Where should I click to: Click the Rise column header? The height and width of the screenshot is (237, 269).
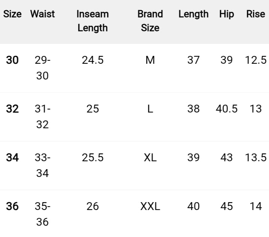click(x=256, y=14)
